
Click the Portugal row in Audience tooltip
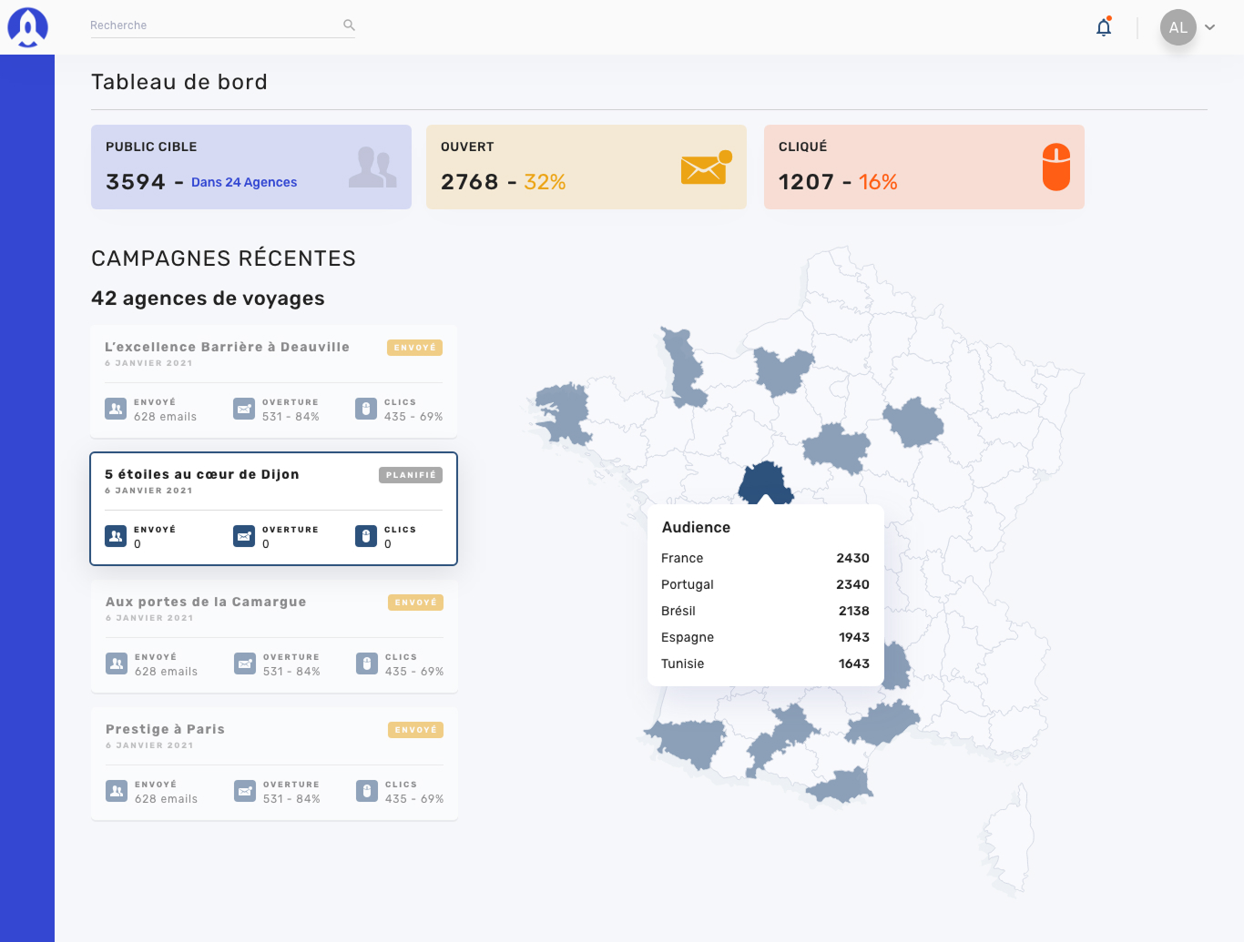[x=765, y=584]
